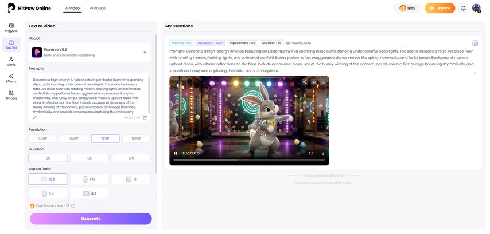This screenshot has height=234, width=490.
Task: Set aspect ratio to 3:4
Action: click(48, 193)
